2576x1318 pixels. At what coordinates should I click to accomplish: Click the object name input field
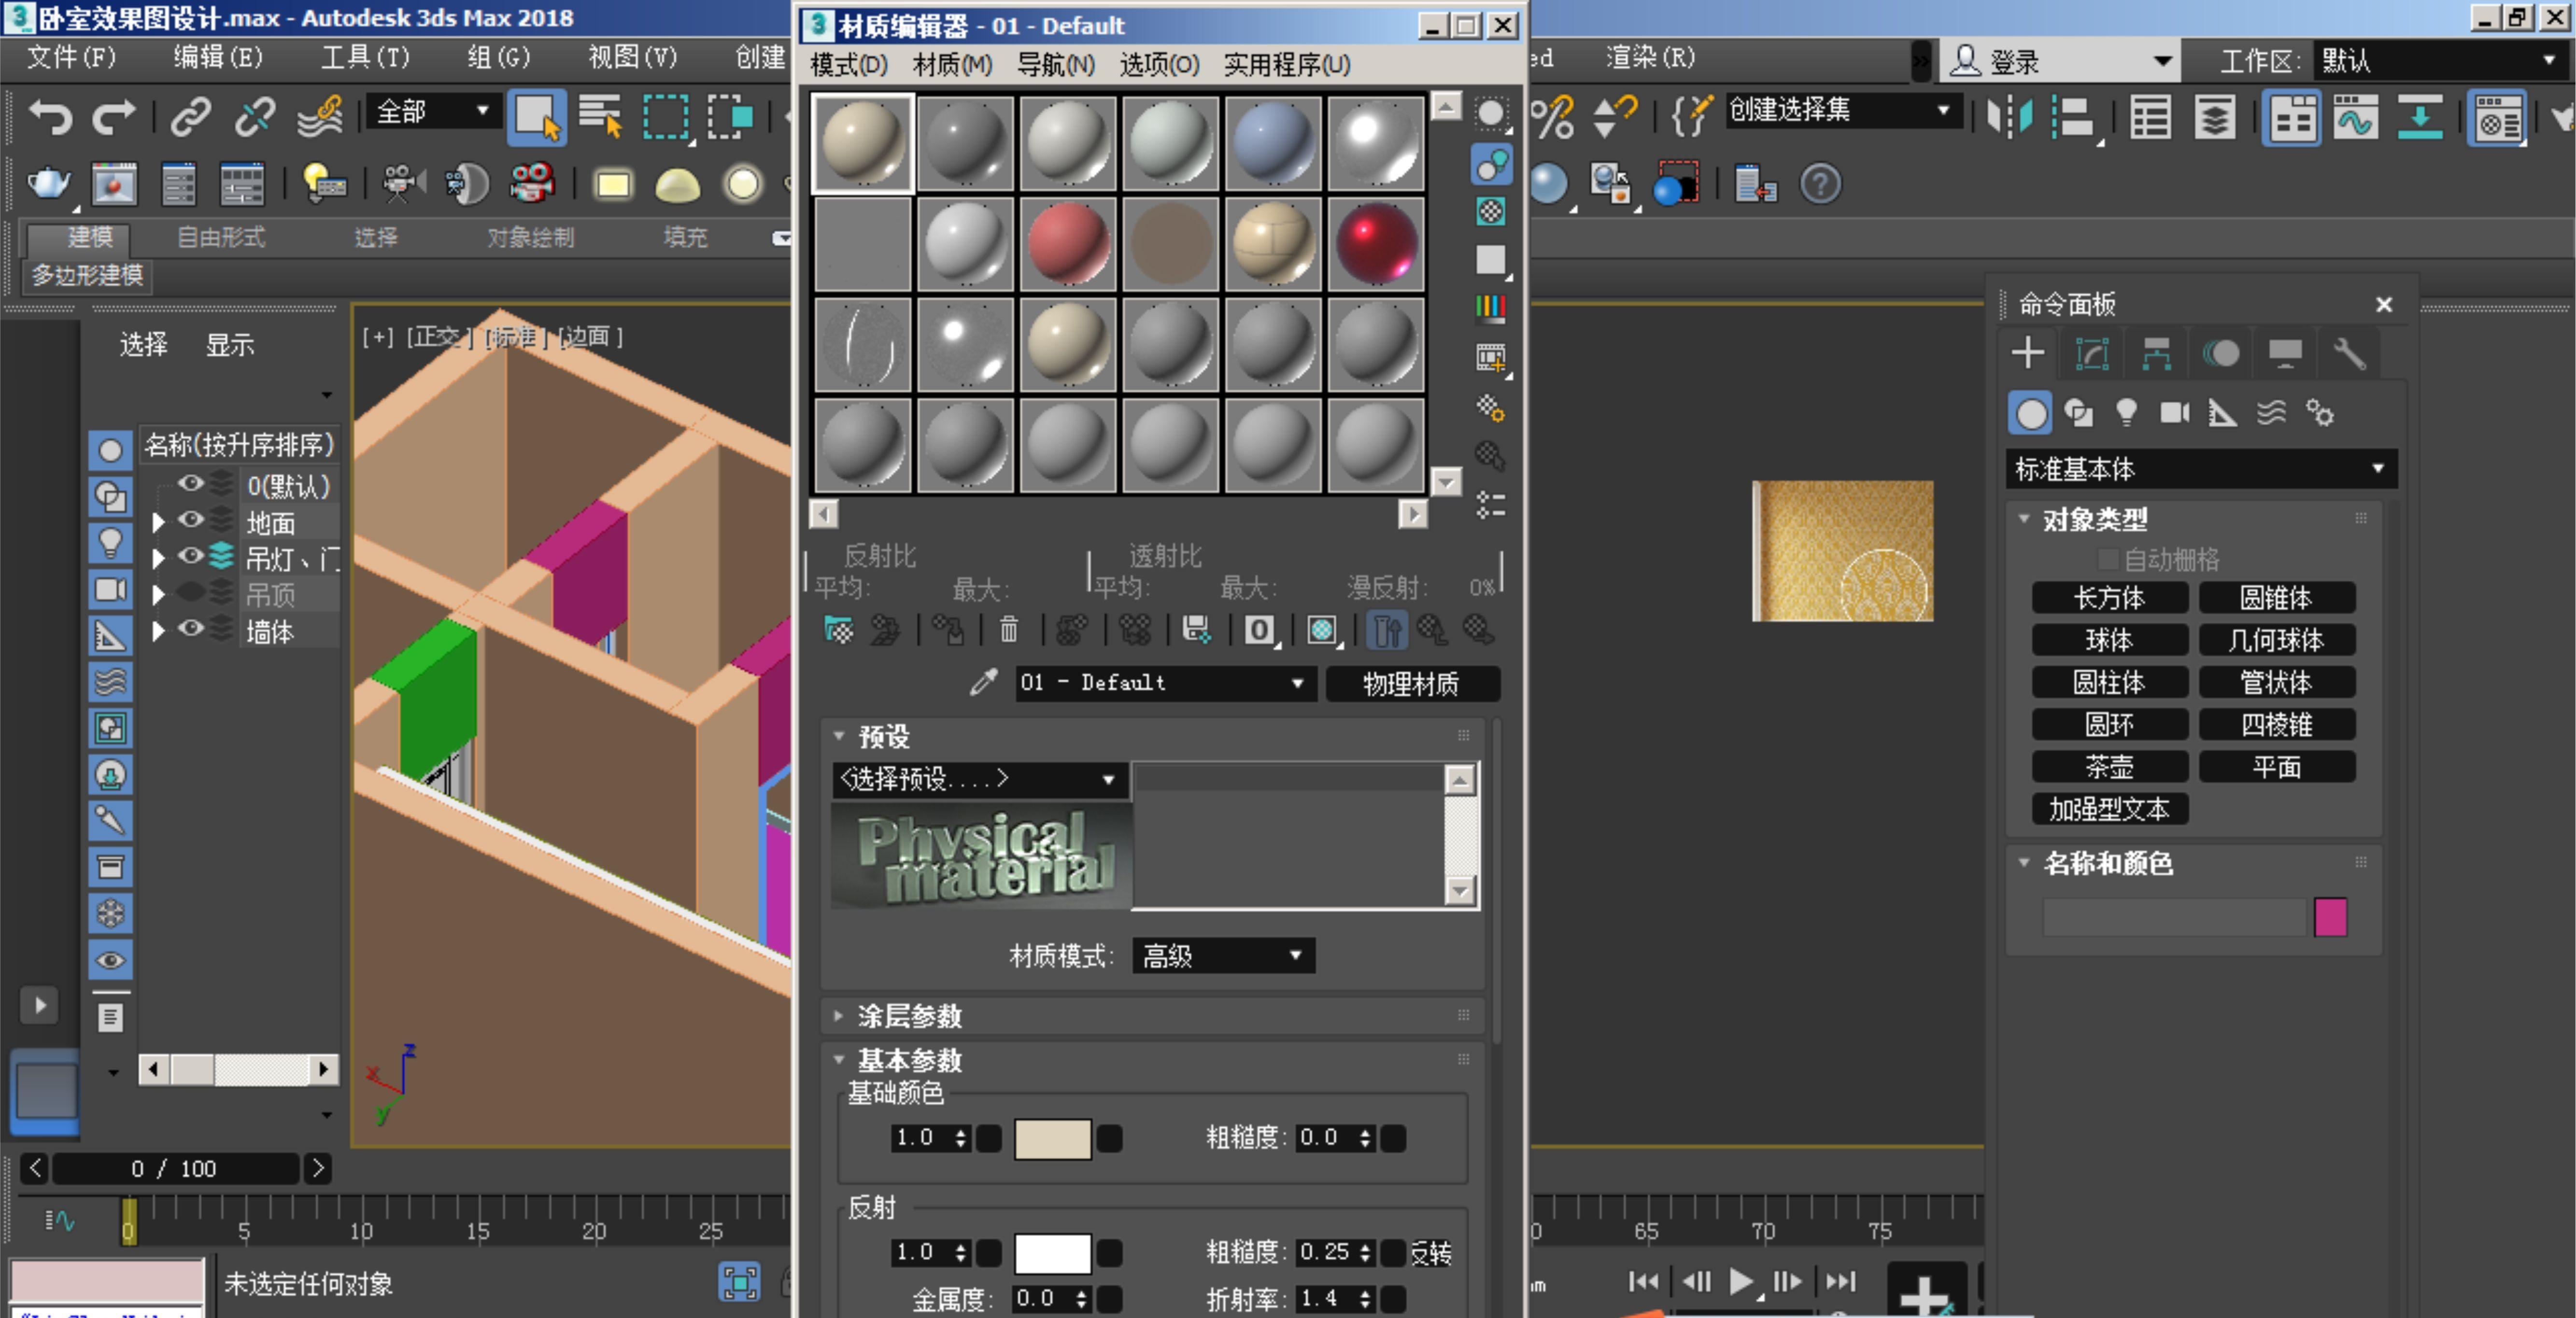pos(2174,917)
